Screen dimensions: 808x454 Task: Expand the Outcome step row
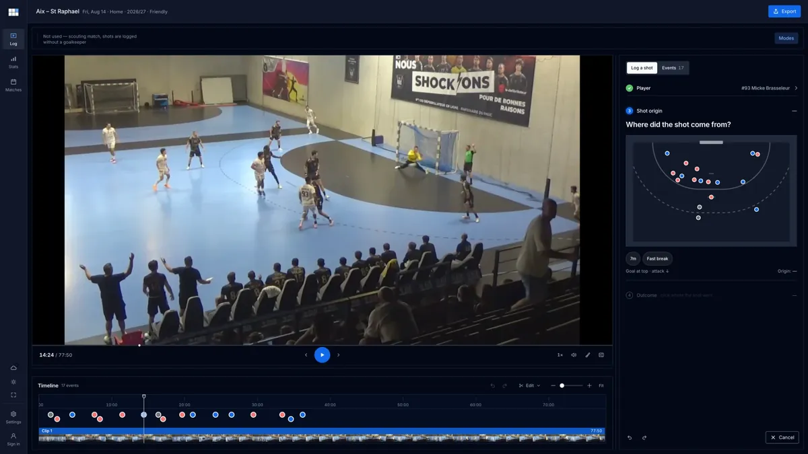tap(711, 295)
